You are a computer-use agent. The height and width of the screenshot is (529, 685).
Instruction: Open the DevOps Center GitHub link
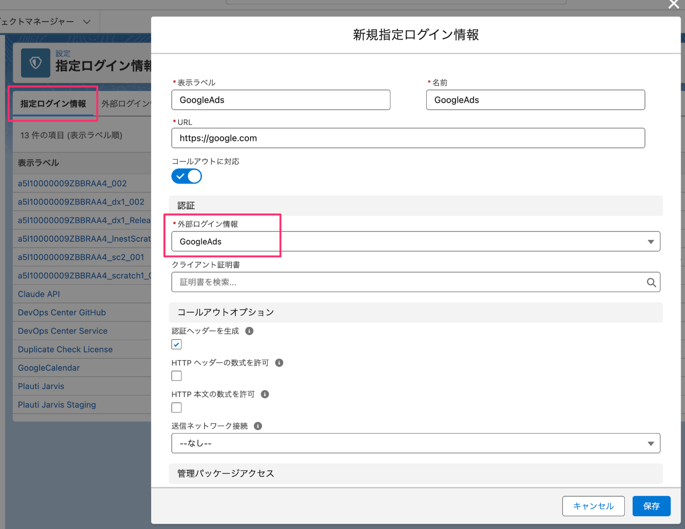[x=62, y=312]
